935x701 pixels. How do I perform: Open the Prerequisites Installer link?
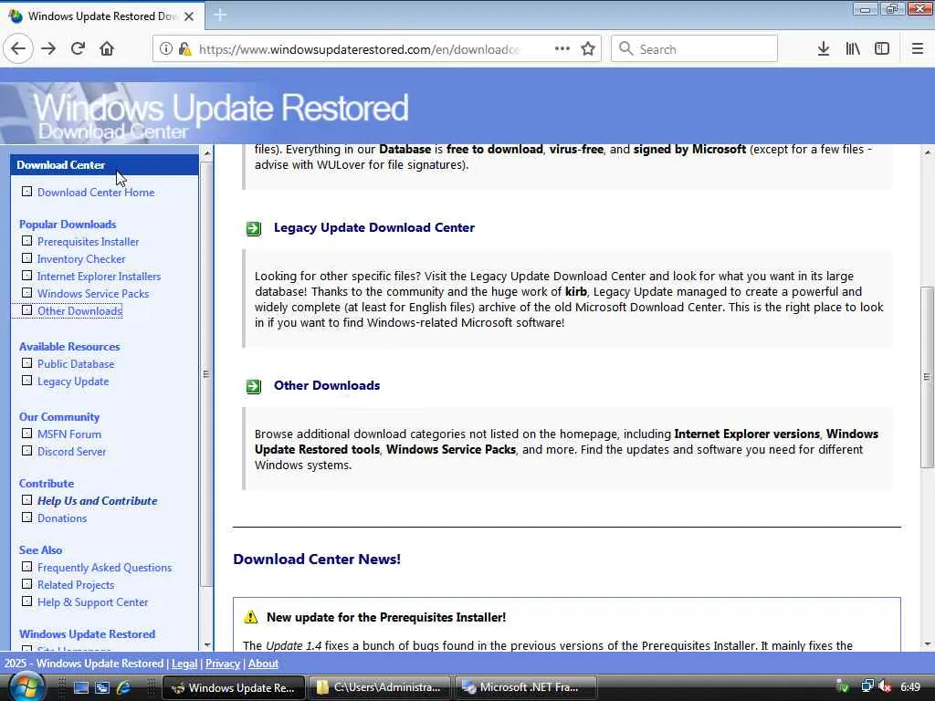[x=89, y=242]
